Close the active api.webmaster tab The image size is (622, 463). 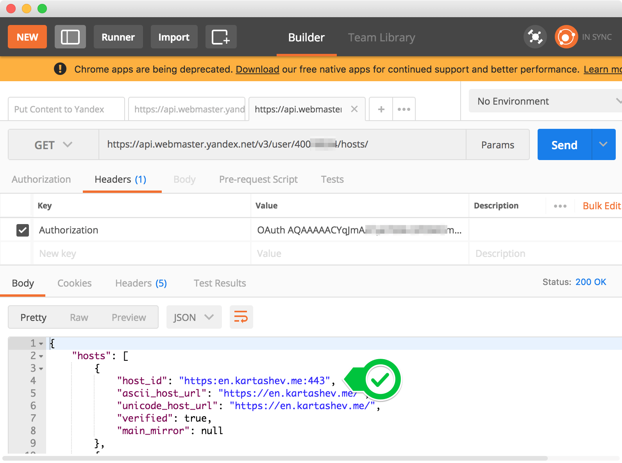(x=354, y=109)
